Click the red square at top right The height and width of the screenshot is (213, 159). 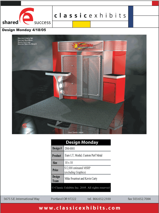(155, 3)
